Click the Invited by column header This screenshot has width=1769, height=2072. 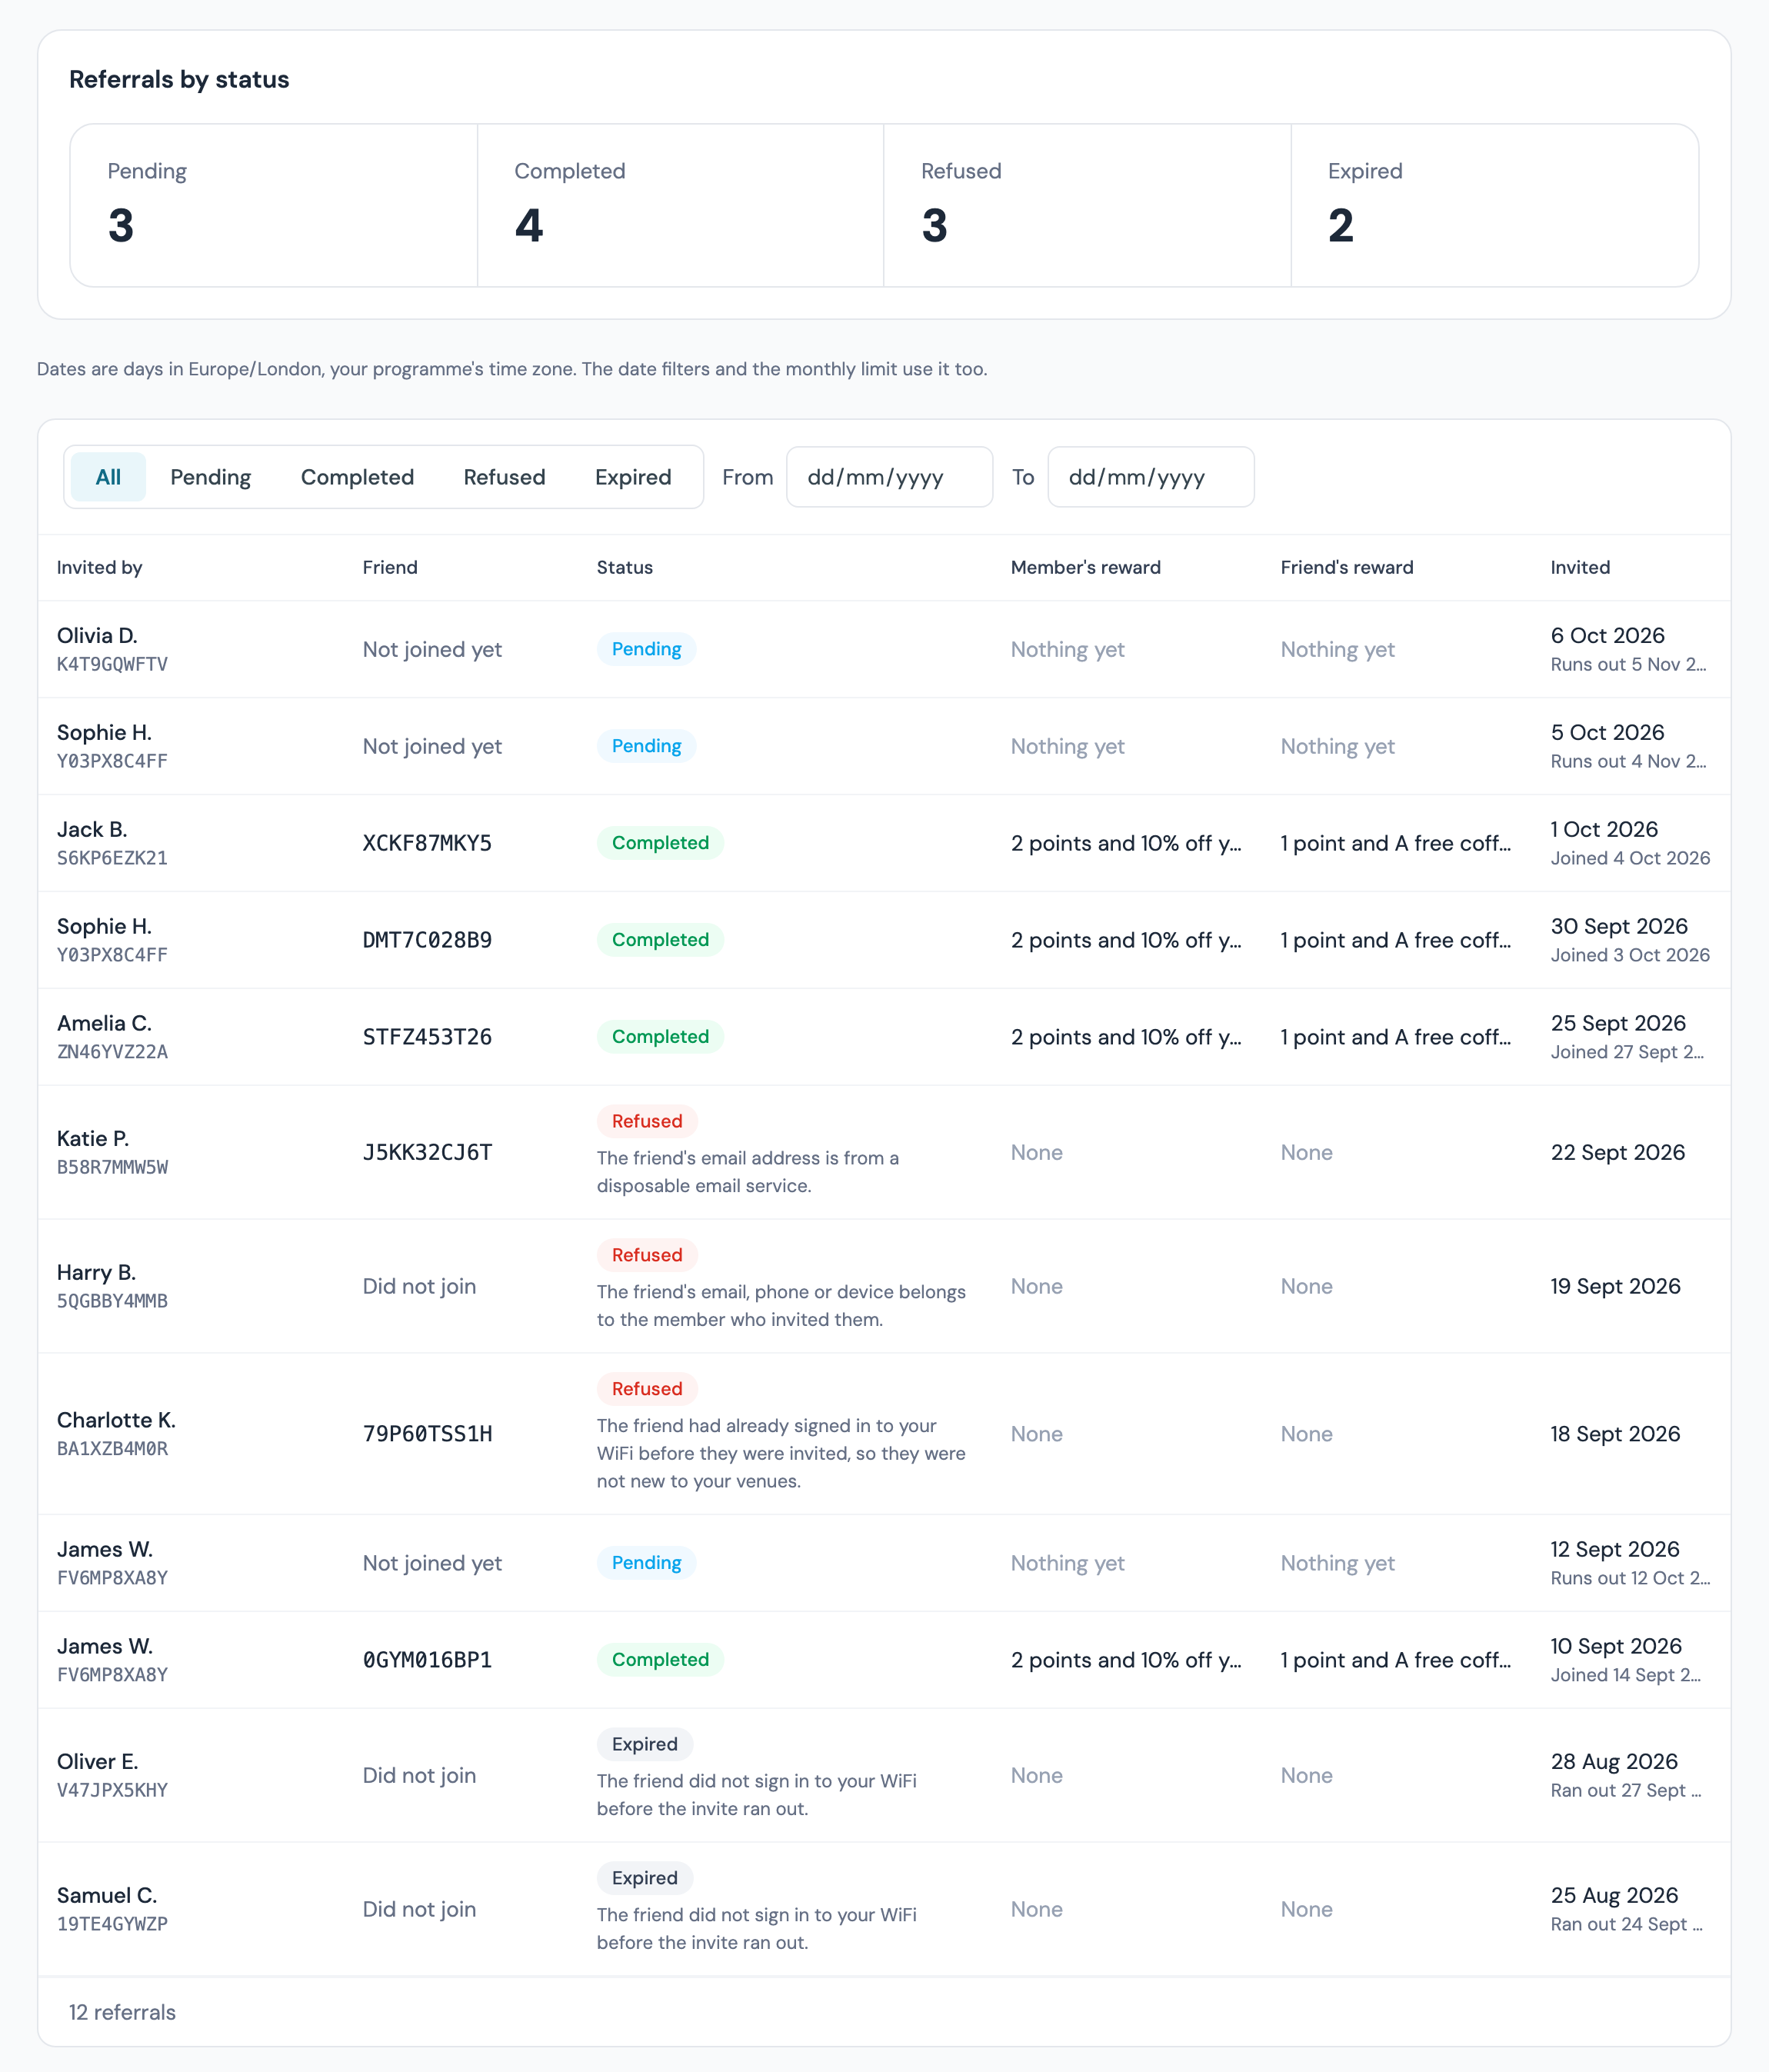click(x=99, y=567)
